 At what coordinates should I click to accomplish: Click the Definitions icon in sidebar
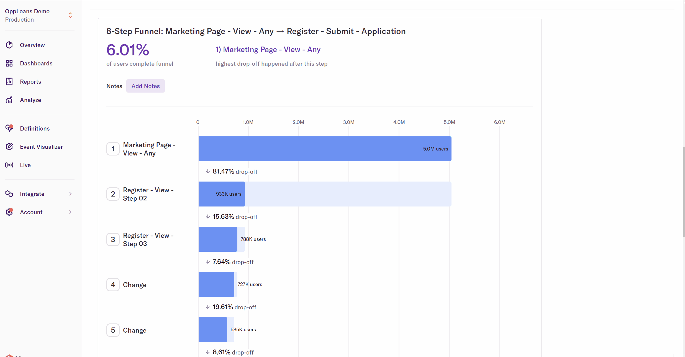pyautogui.click(x=9, y=128)
